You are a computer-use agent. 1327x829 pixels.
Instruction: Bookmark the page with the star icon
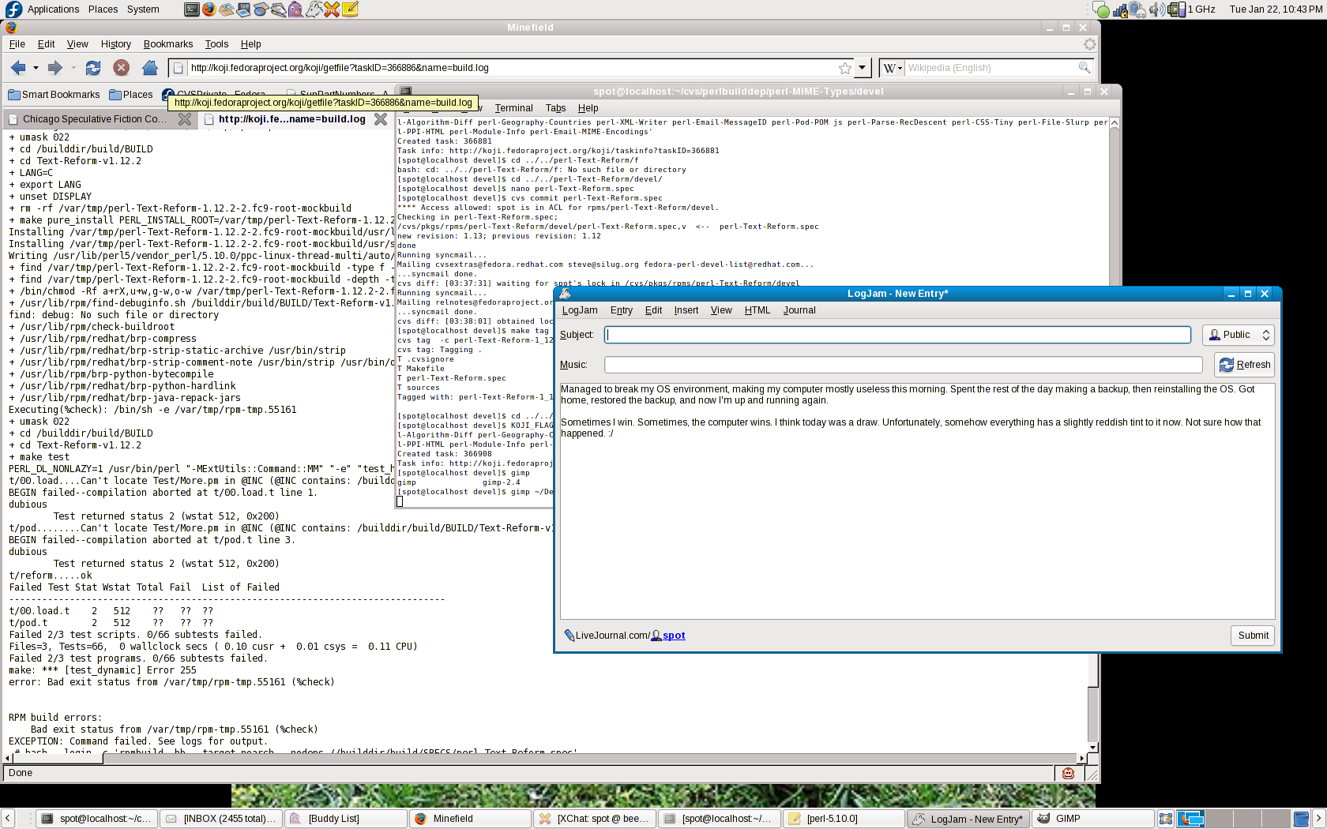tap(844, 68)
